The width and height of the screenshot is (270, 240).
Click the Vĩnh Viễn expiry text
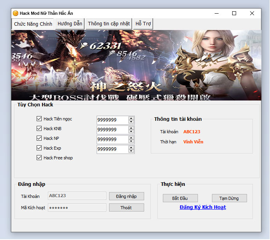193,142
